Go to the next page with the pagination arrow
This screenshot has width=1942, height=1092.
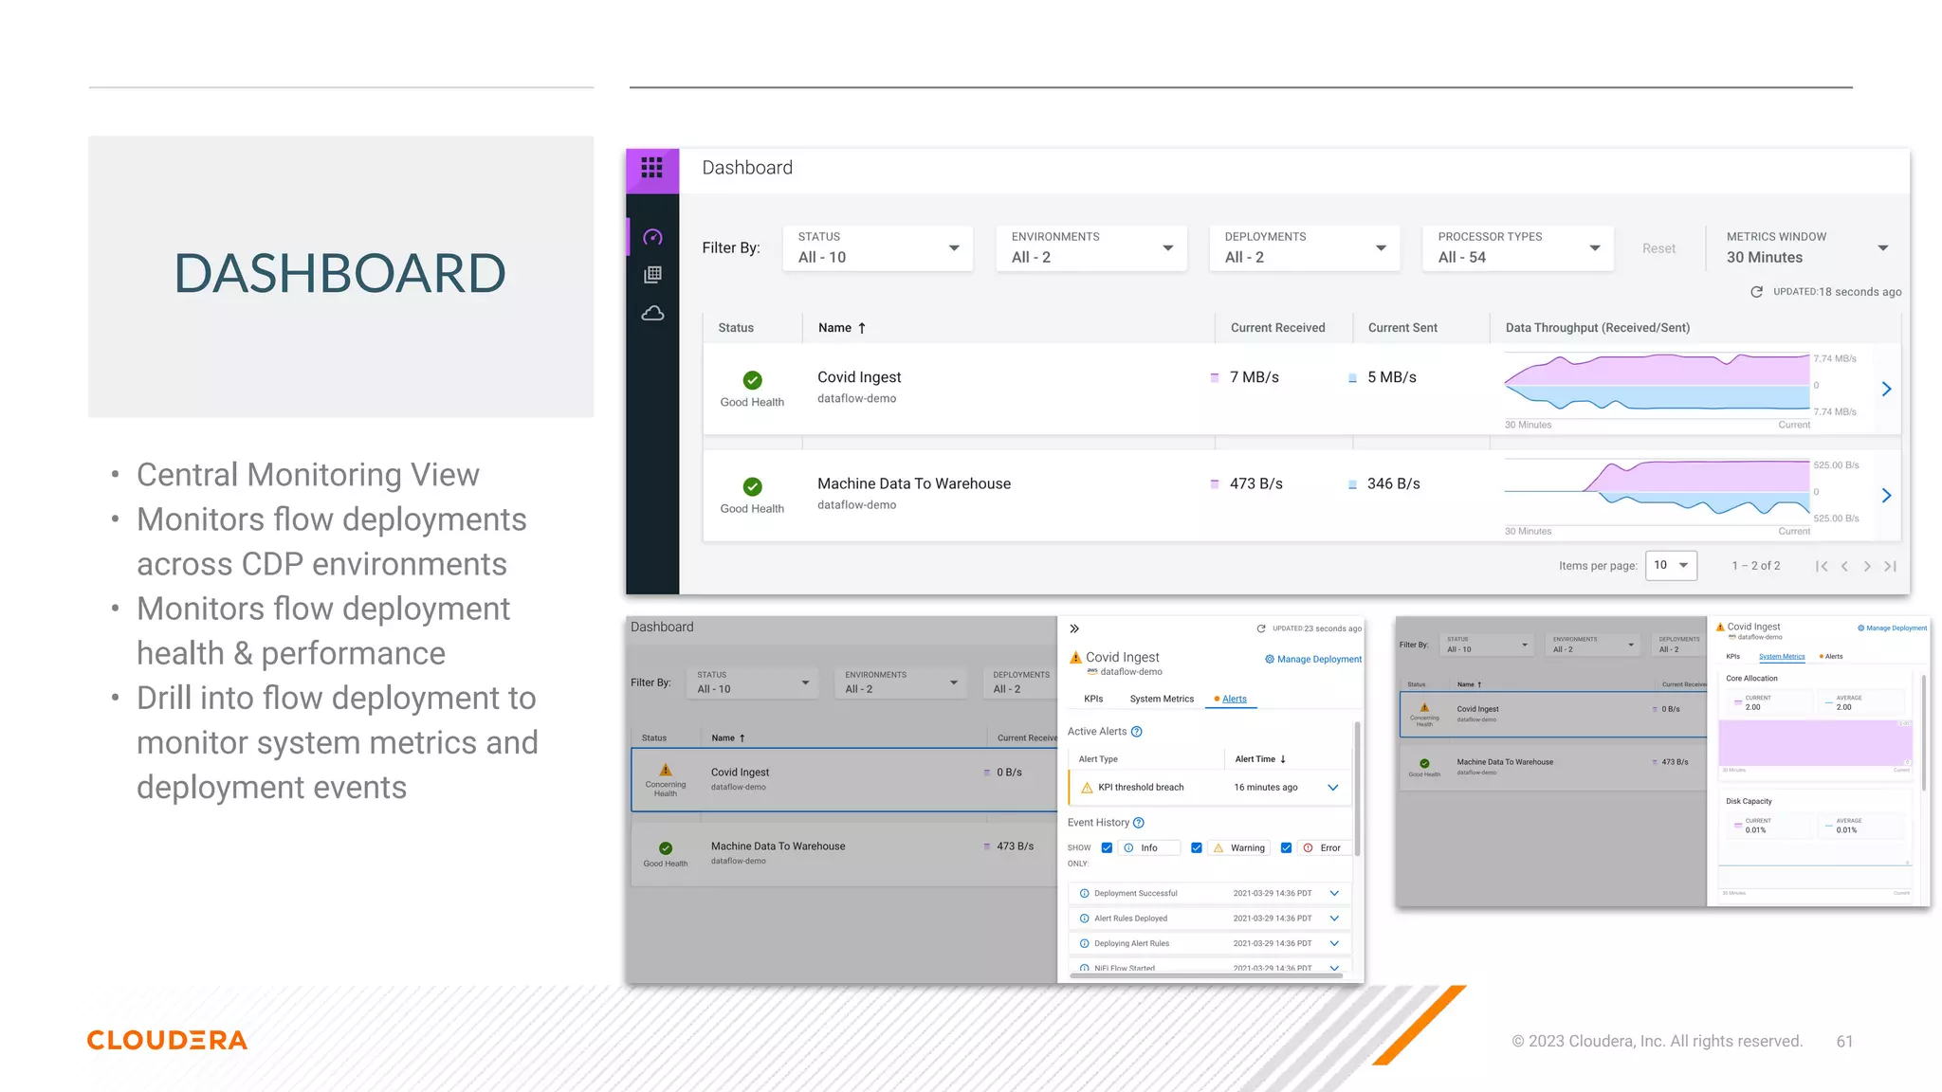(x=1867, y=566)
